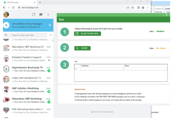Open the browser side panel icon

click(138, 8)
